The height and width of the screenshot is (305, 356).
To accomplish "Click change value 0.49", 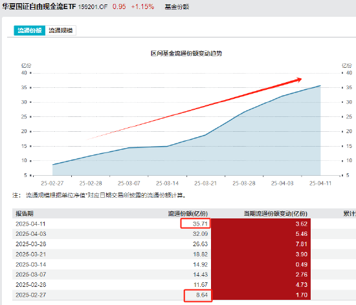I will tap(302, 264).
